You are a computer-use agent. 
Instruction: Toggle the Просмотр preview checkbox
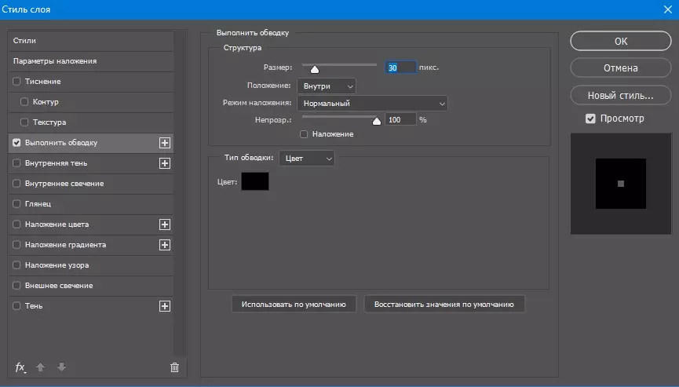590,119
